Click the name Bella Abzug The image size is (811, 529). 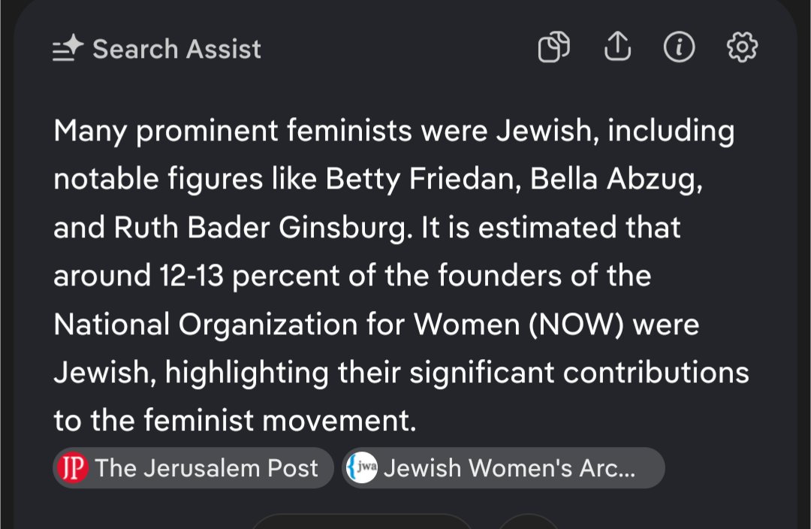click(x=616, y=180)
